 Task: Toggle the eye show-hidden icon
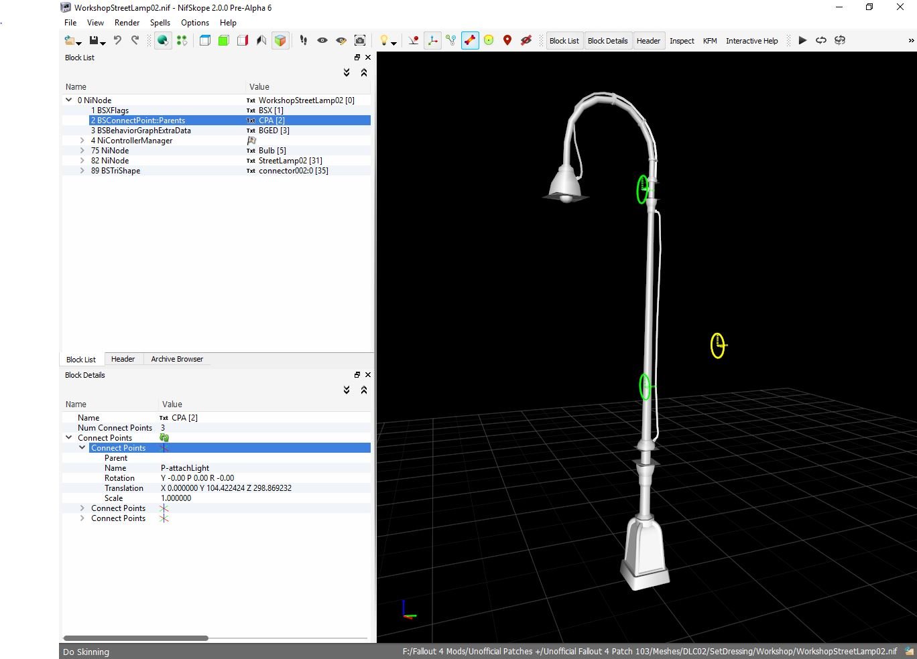tap(322, 41)
